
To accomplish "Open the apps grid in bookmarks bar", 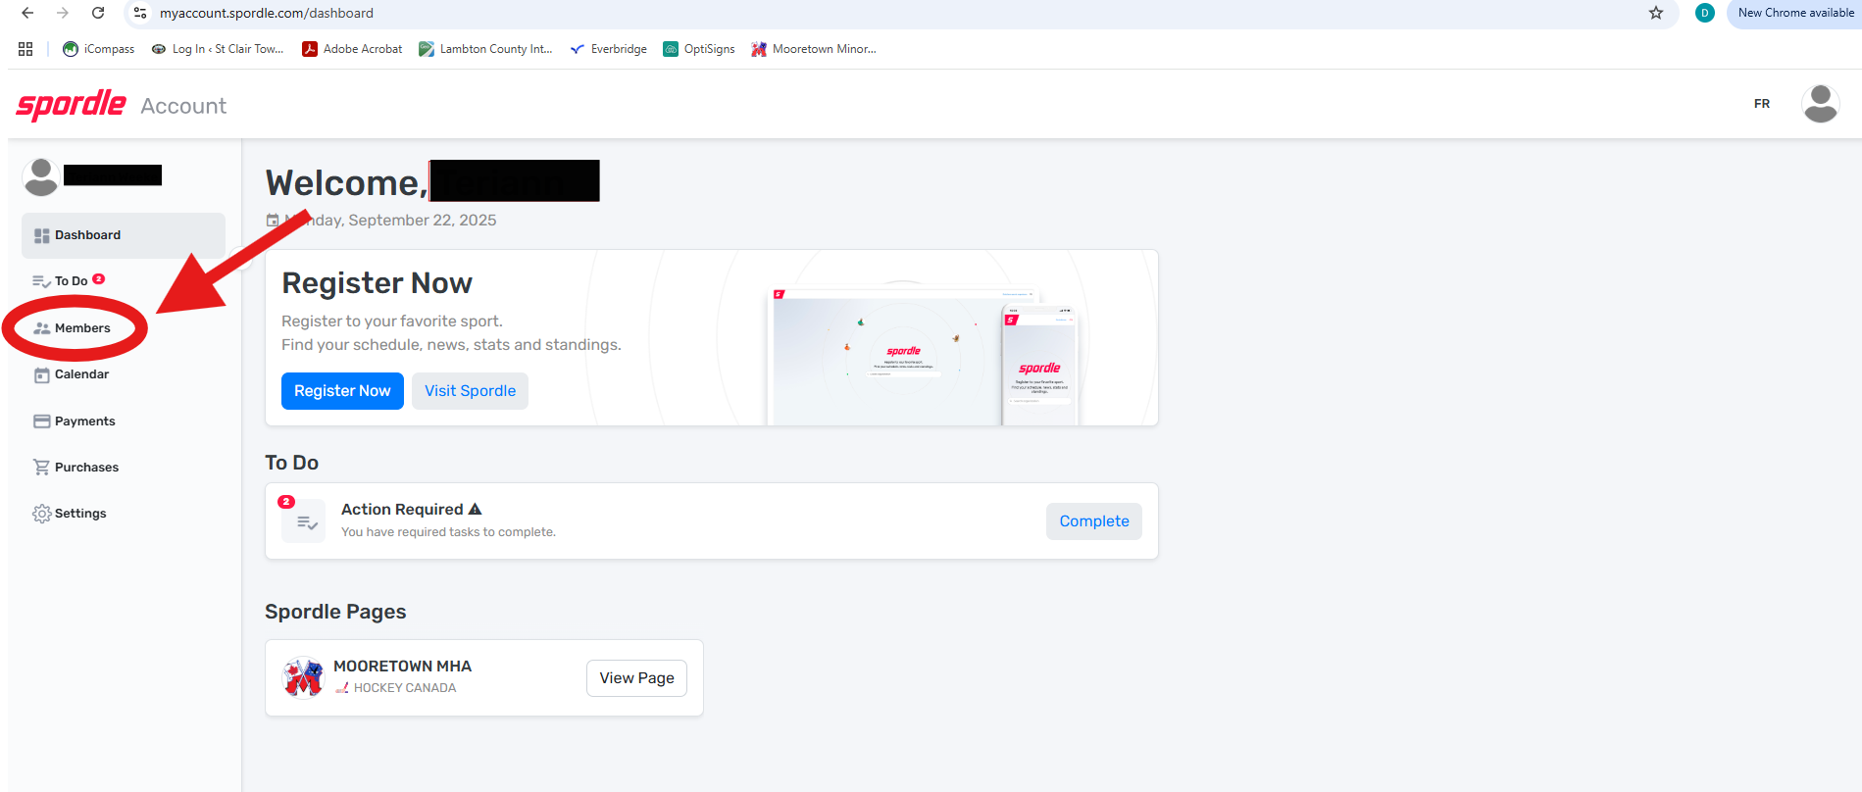I will [x=25, y=49].
